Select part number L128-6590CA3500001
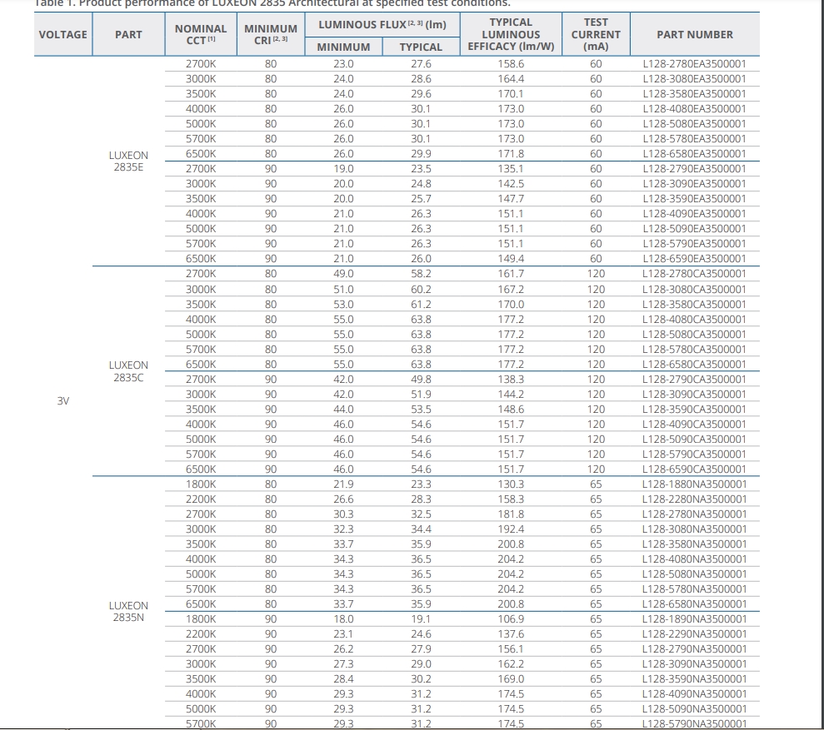The image size is (824, 730). 695,469
